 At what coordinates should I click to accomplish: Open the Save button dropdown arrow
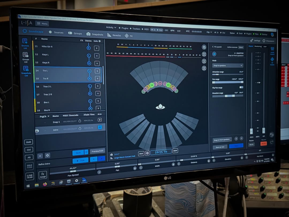click(x=86, y=152)
